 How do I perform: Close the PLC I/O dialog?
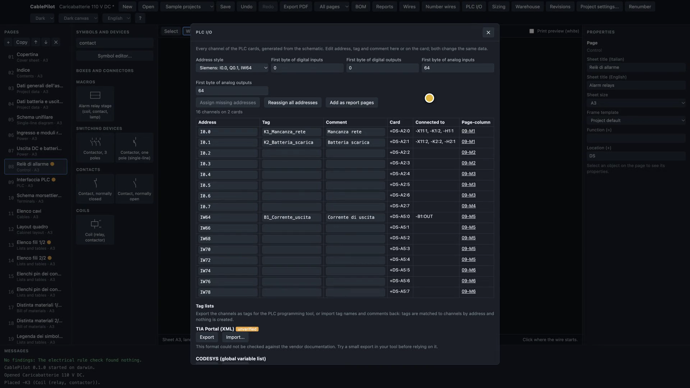click(488, 32)
